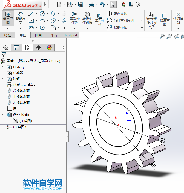Open the Exit Sketch dropdown arrow
Screen dimensions: 184x193
(x=8, y=29)
